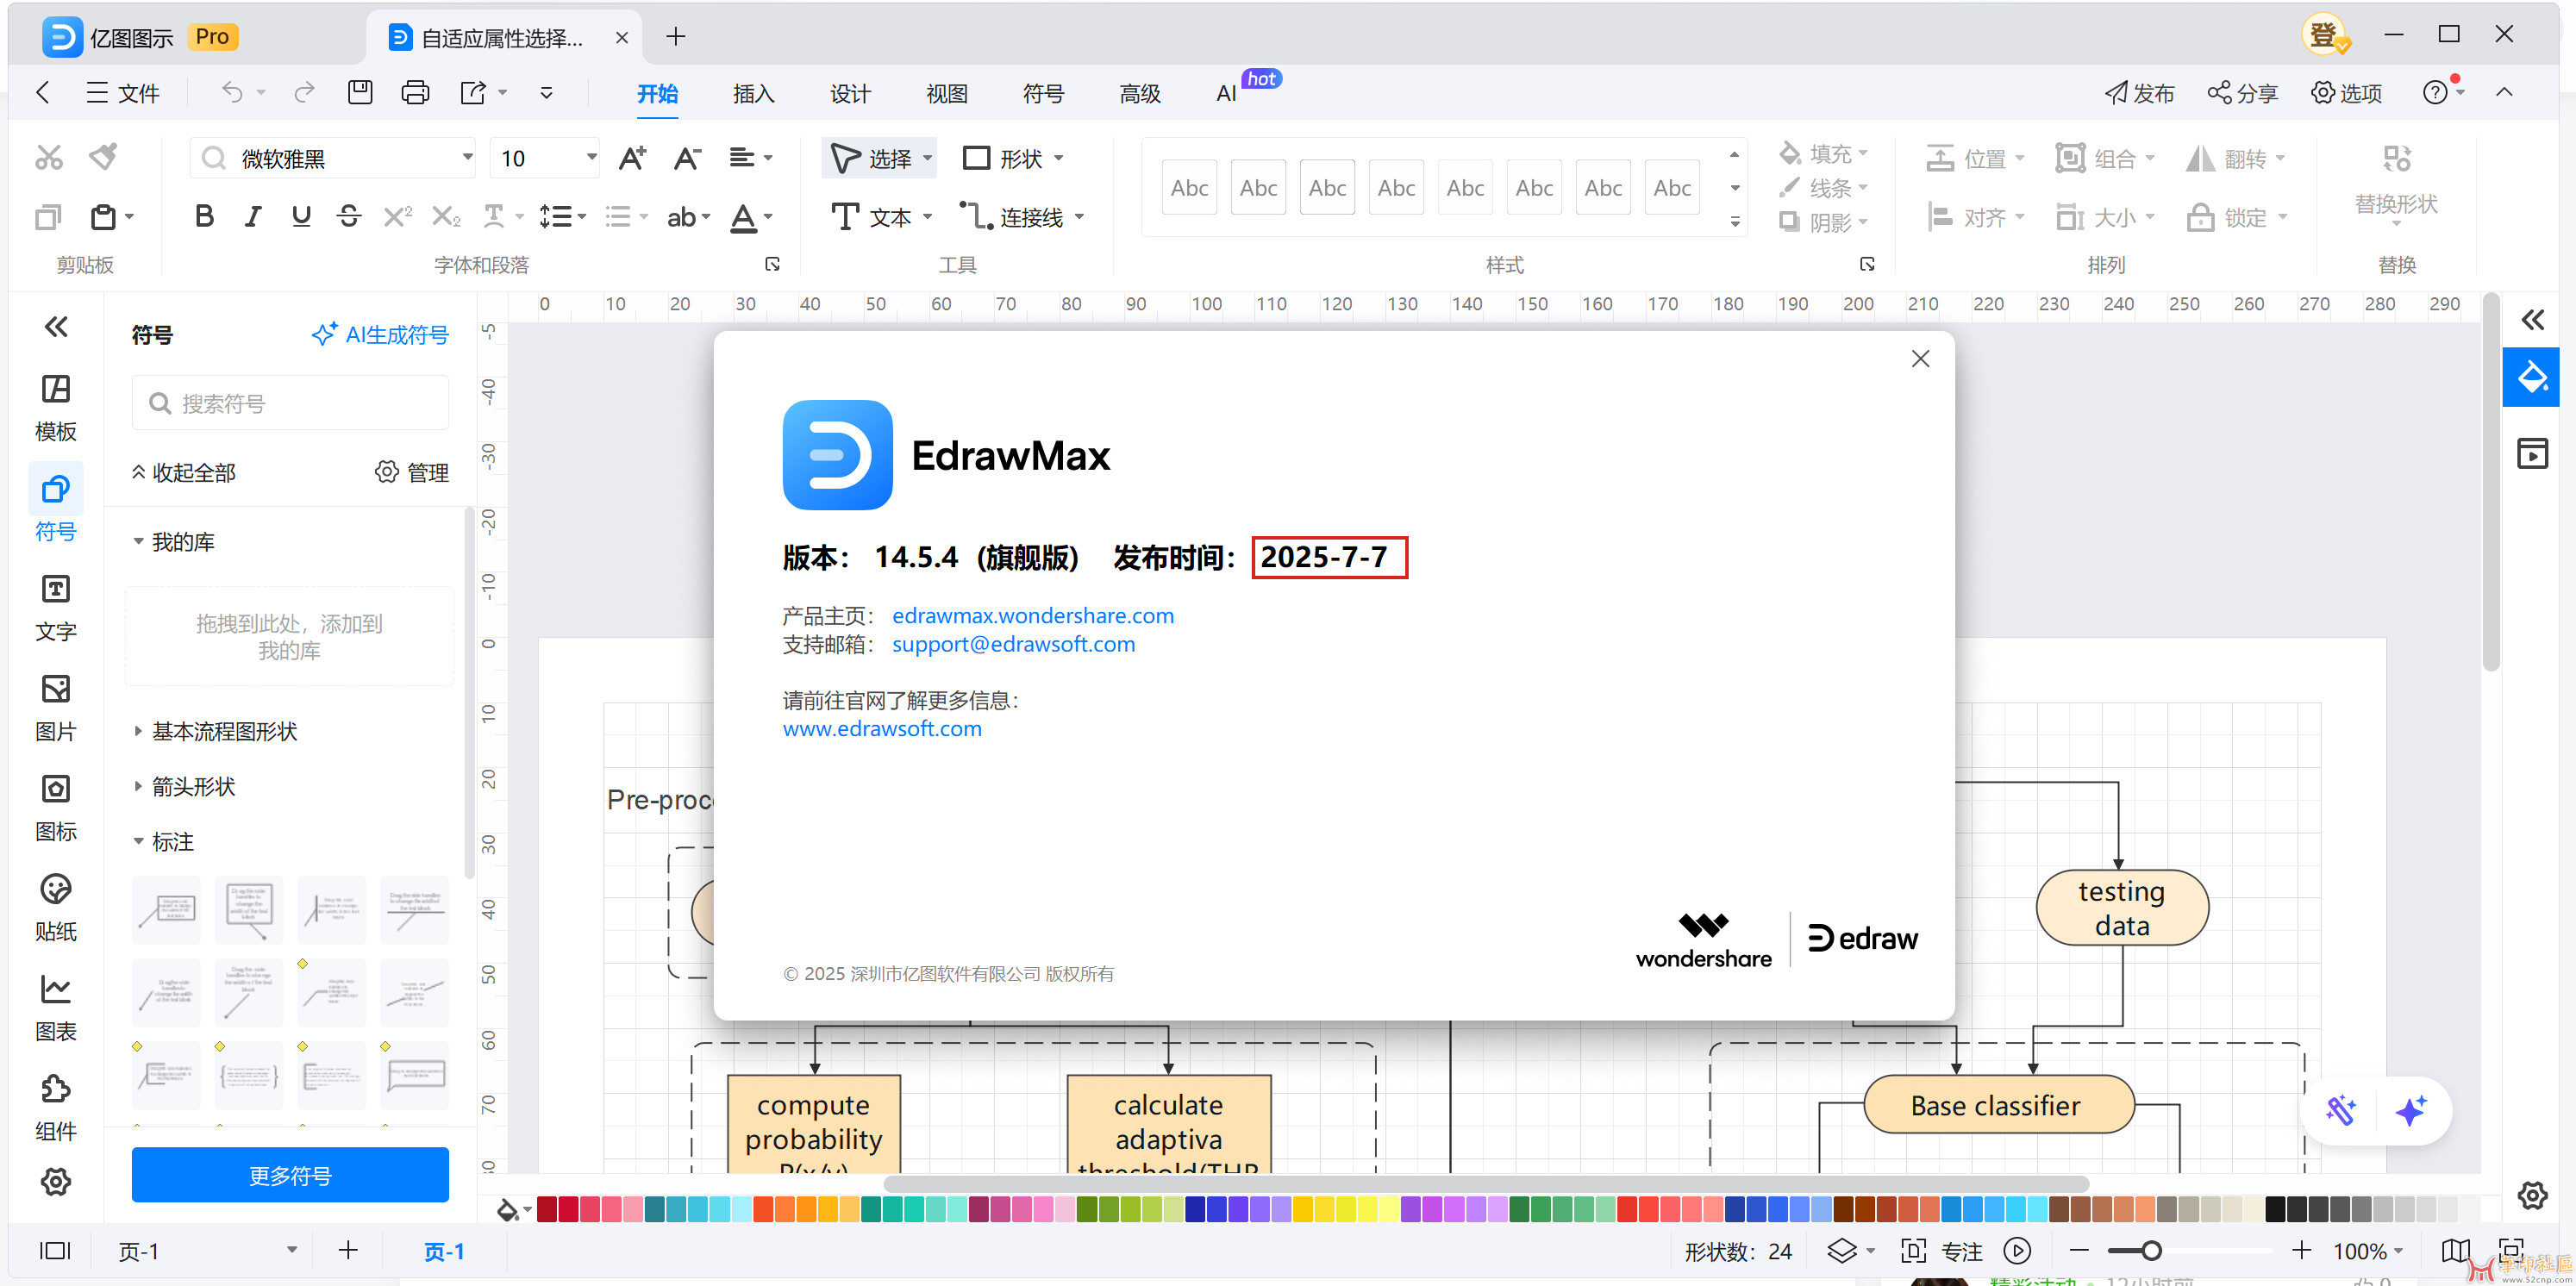The height and width of the screenshot is (1286, 2576).
Task: Toggle Bold formatting
Action: [204, 216]
